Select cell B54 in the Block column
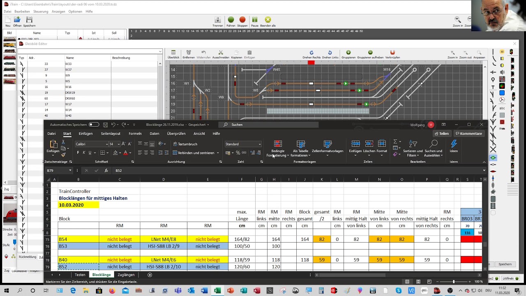Image resolution: width=526 pixels, height=296 pixels. (78, 239)
